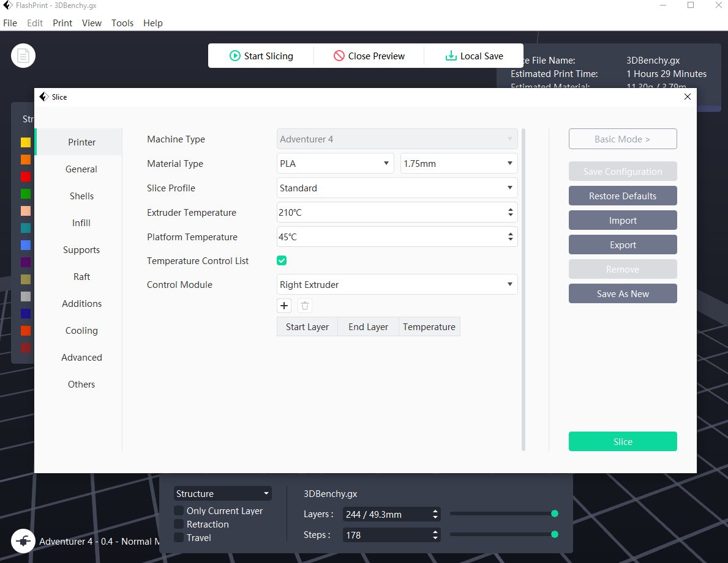The height and width of the screenshot is (563, 728).
Task: Select the Raft settings tab
Action: pos(80,276)
